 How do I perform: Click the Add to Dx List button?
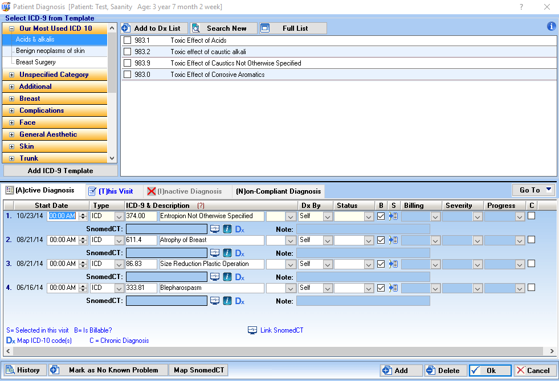[153, 28]
